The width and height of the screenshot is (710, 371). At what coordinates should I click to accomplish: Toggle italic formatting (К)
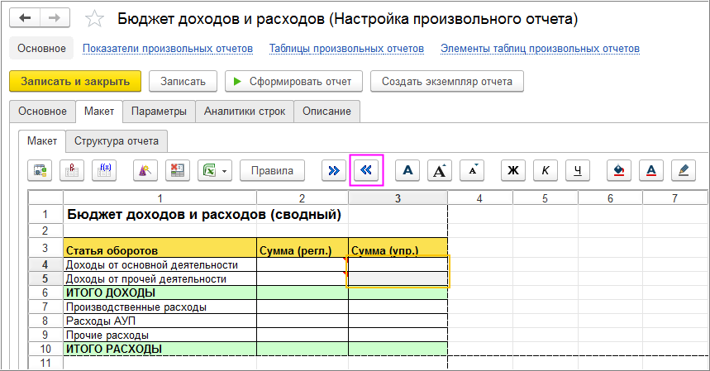tap(546, 170)
